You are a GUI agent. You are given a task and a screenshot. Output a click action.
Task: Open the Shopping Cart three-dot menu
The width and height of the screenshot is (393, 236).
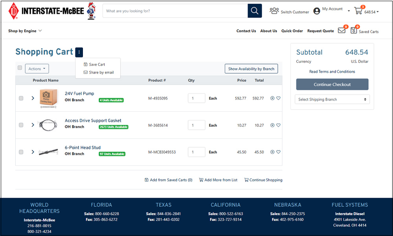pyautogui.click(x=79, y=52)
